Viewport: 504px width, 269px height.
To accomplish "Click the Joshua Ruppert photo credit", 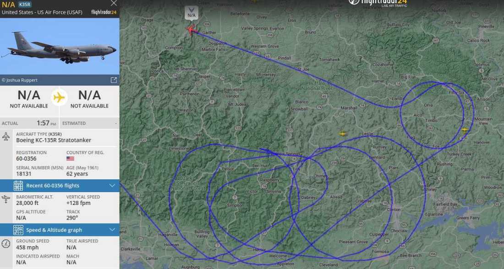I will coord(20,80).
